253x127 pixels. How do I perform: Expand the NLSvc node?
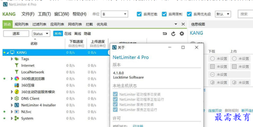pos(12,112)
